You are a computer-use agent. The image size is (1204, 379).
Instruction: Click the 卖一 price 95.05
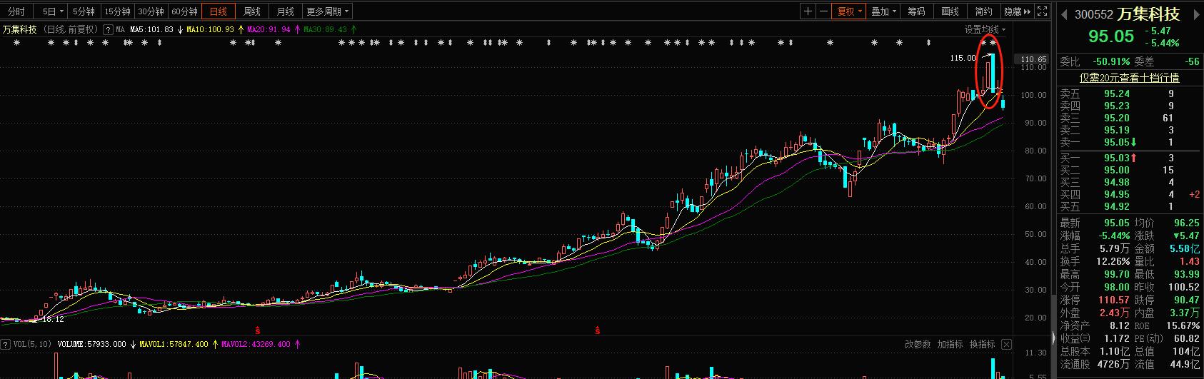coord(1116,143)
